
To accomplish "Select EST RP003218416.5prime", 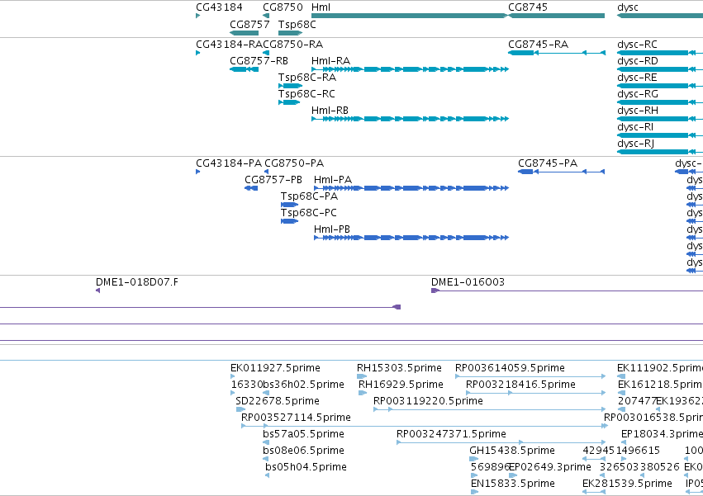I will tap(536, 393).
